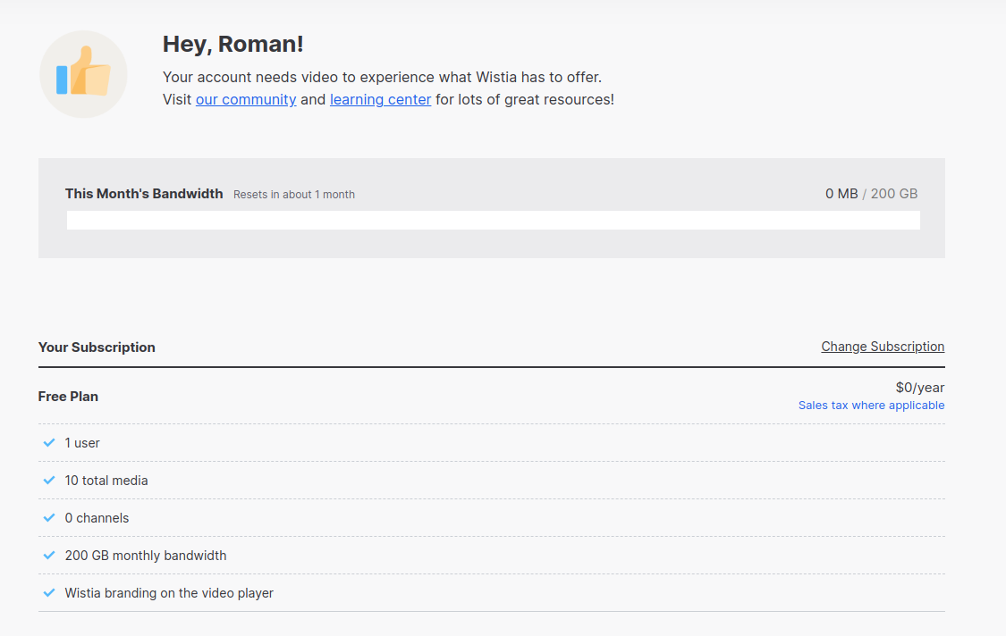Click the '0 MB / 200 GB' usage value
This screenshot has width=1006, height=636.
pos(871,194)
